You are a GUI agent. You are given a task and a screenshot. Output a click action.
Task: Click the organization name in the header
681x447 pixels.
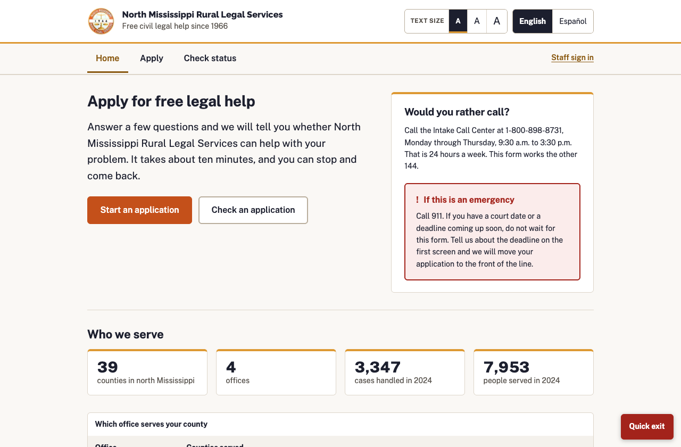[202, 15]
